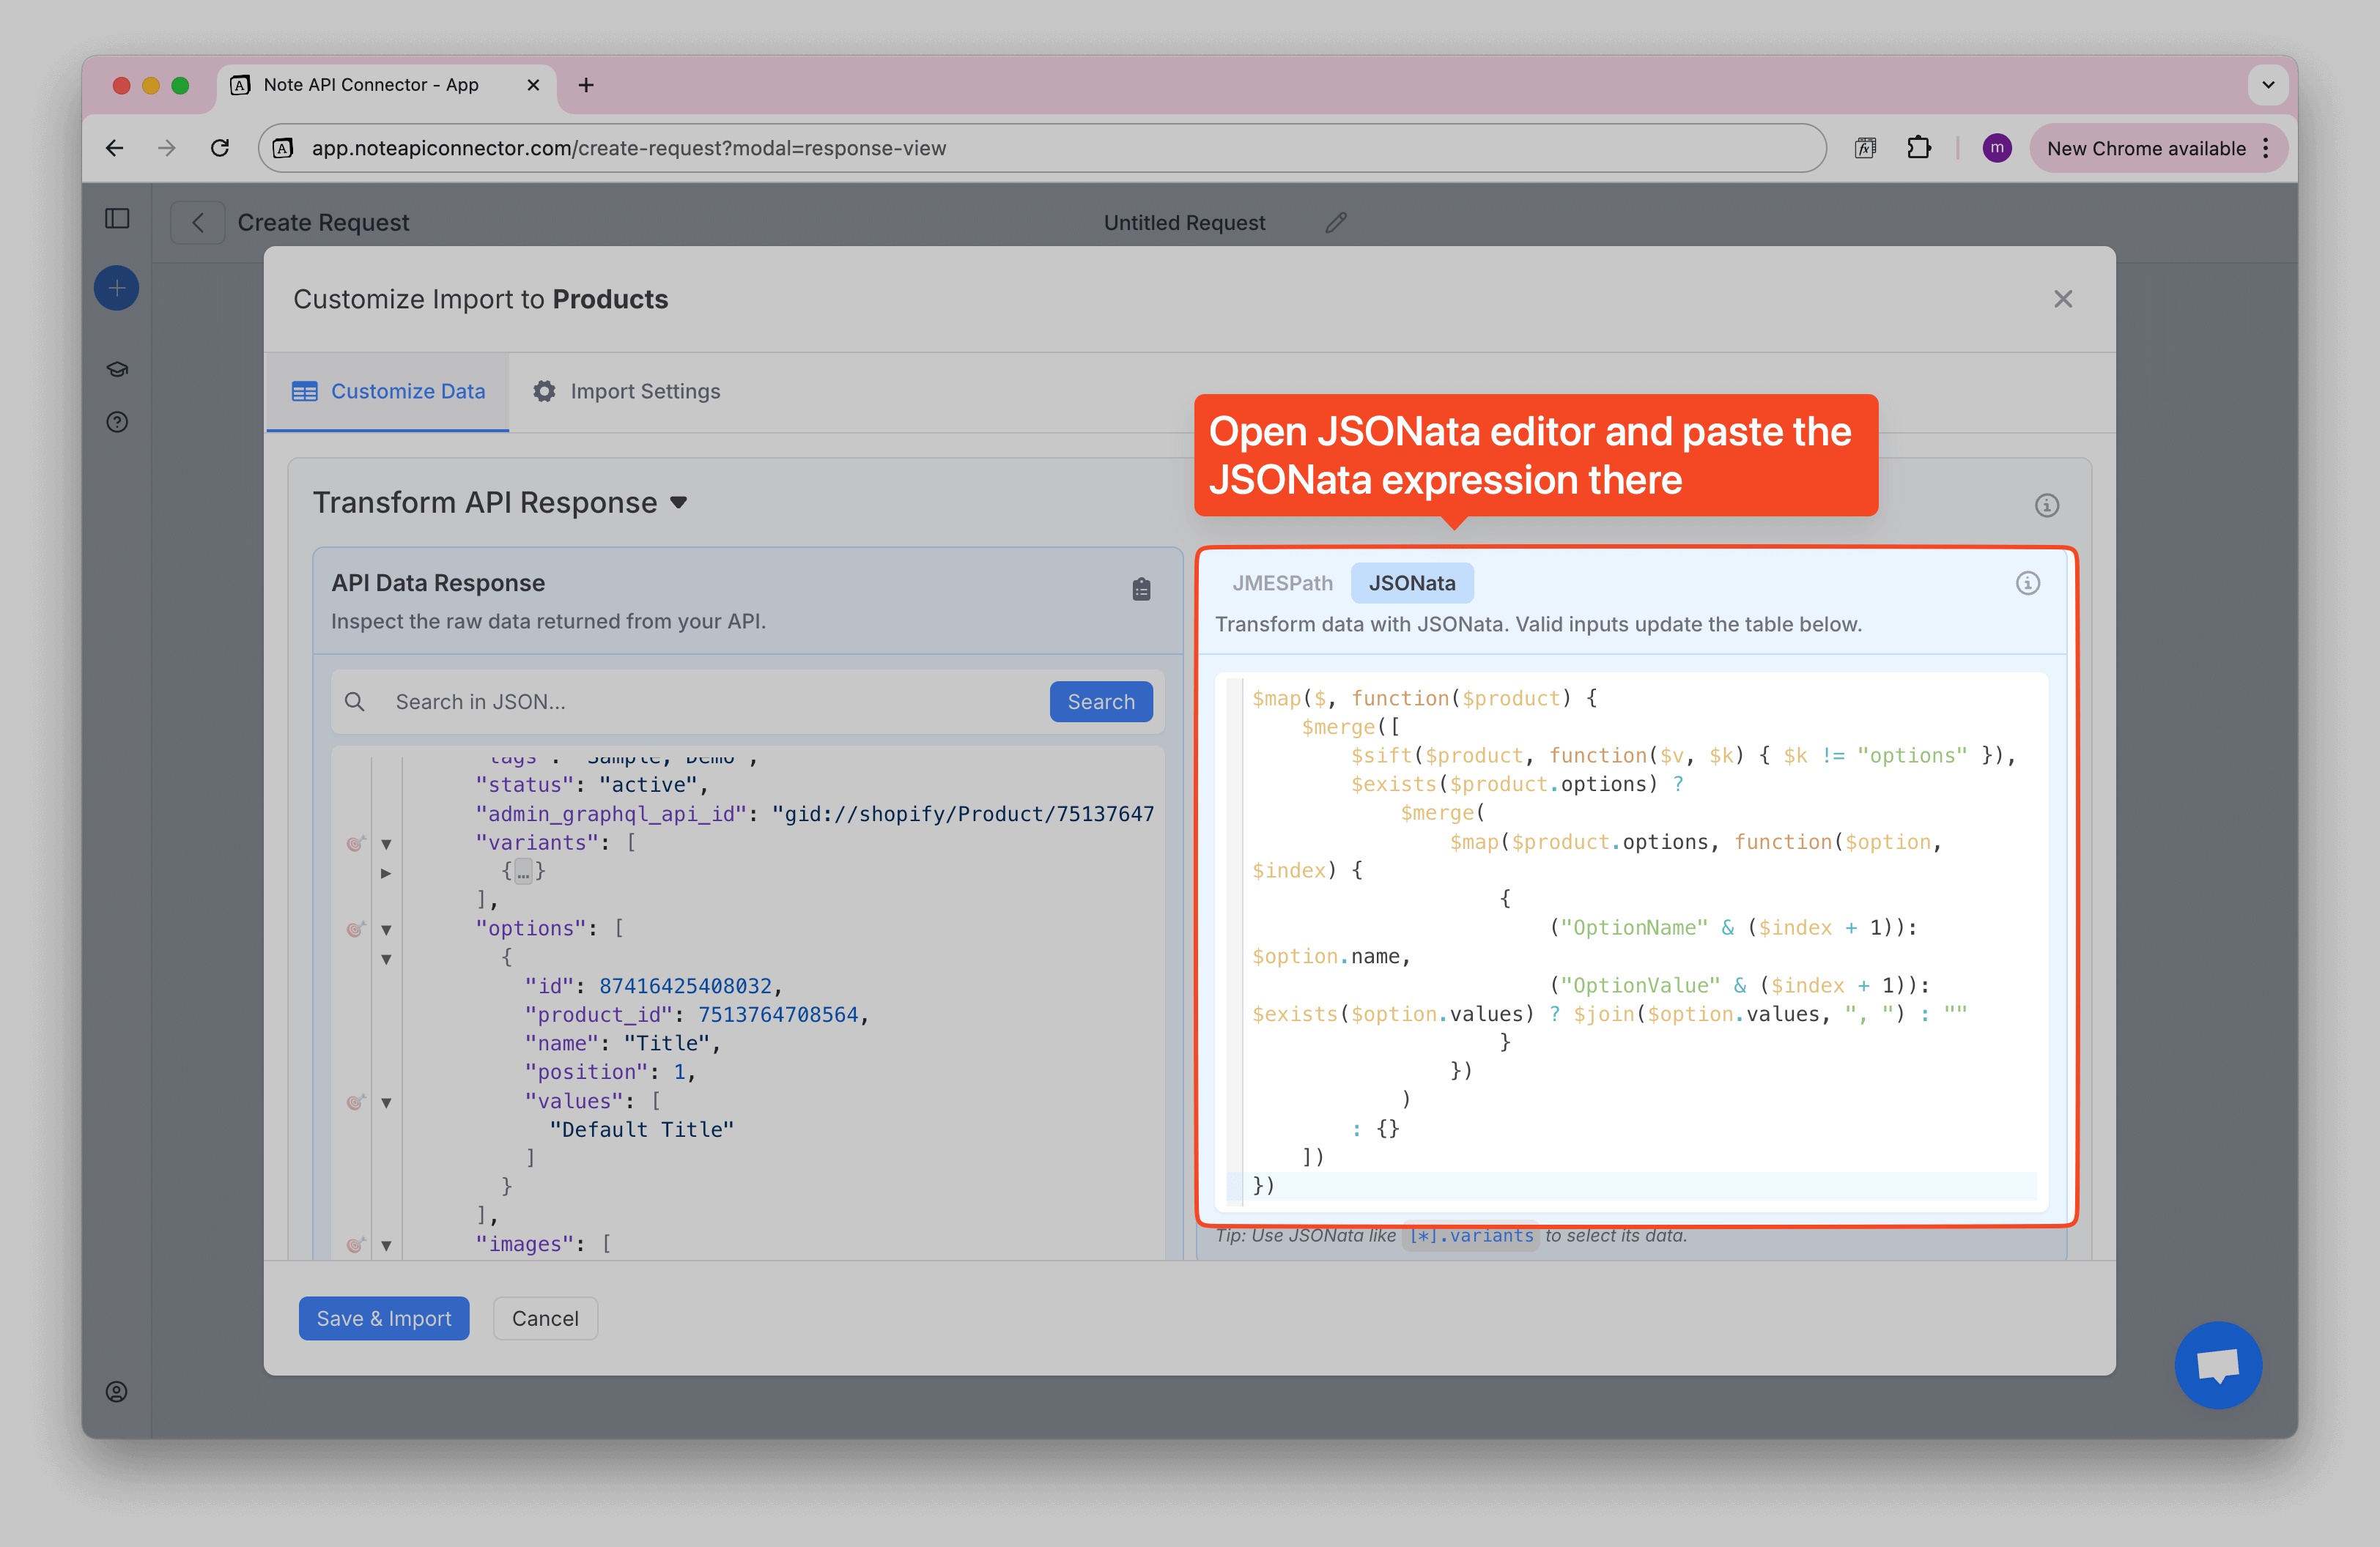Select the Customize Data tab
The width and height of the screenshot is (2380, 1547).
tap(388, 392)
